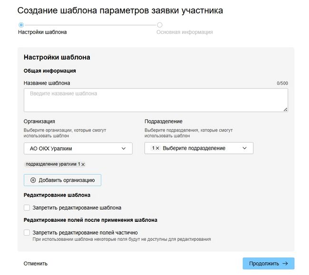Click the Отменить link
309x275 pixels.
36,264
